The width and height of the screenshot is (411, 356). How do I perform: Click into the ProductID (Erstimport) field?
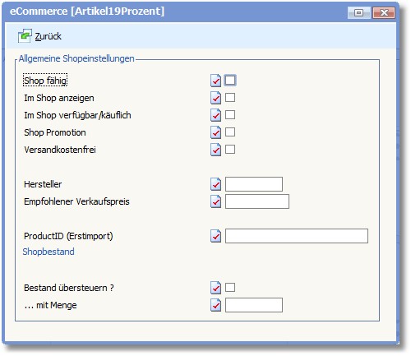[297, 236]
